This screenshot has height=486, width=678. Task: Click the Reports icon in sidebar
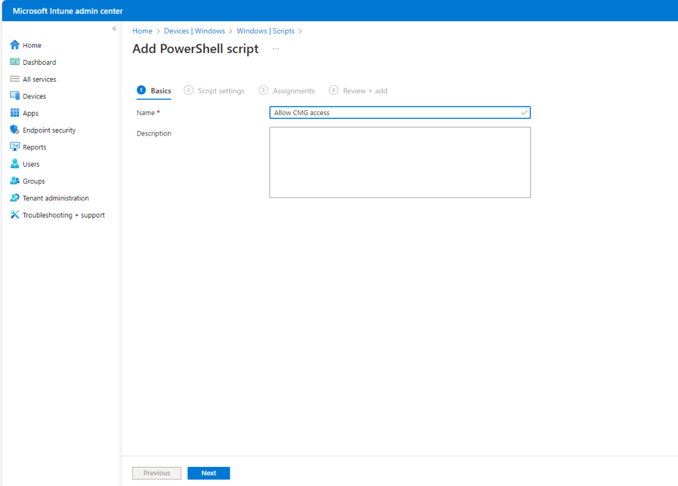(15, 147)
